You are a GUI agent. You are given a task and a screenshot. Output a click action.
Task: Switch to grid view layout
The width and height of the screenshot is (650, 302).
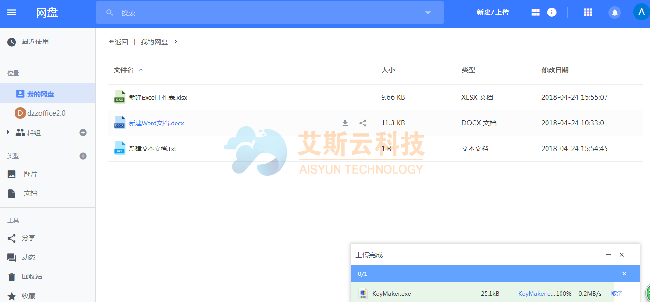point(535,13)
